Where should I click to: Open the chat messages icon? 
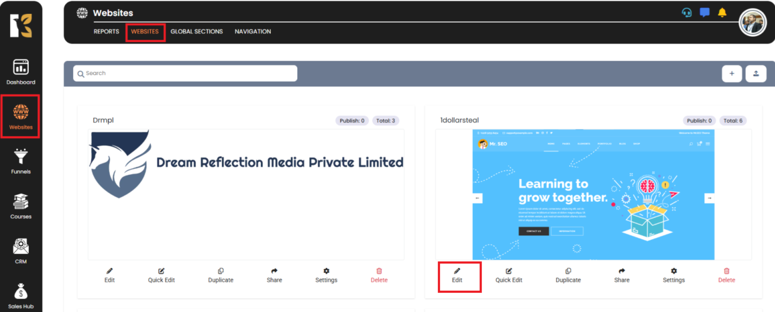(x=705, y=13)
